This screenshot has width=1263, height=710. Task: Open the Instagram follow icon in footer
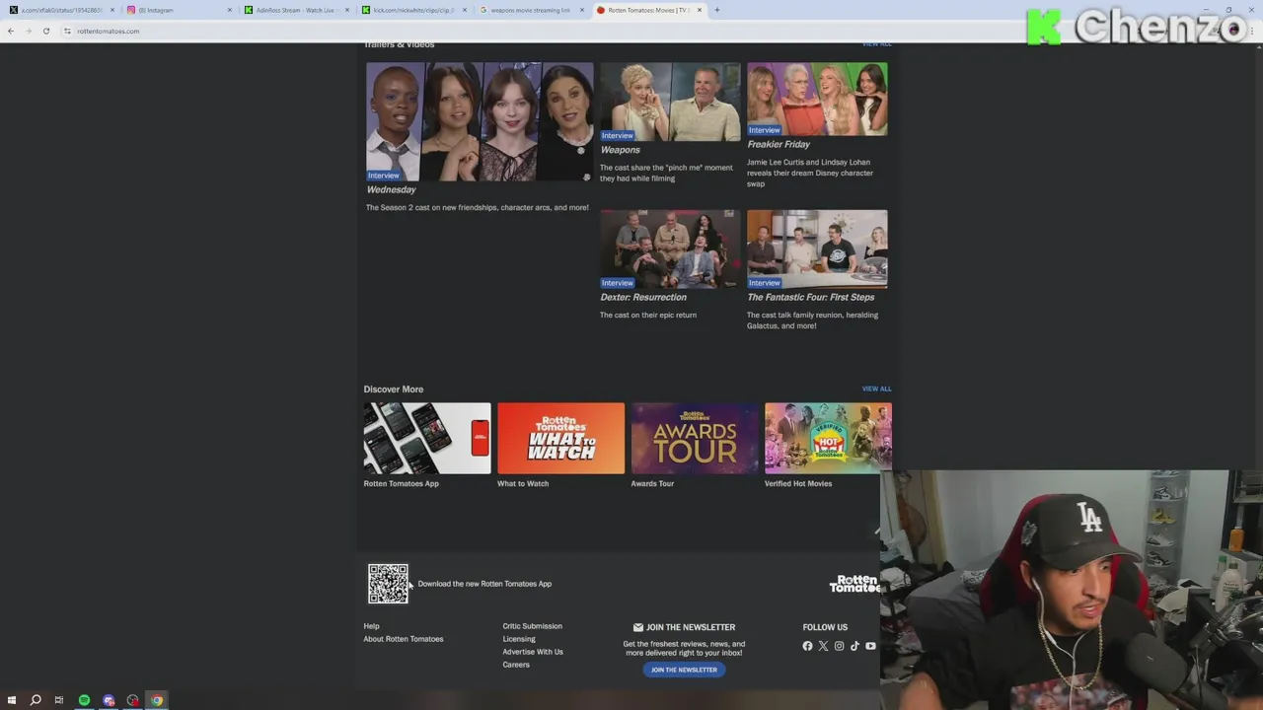839,646
